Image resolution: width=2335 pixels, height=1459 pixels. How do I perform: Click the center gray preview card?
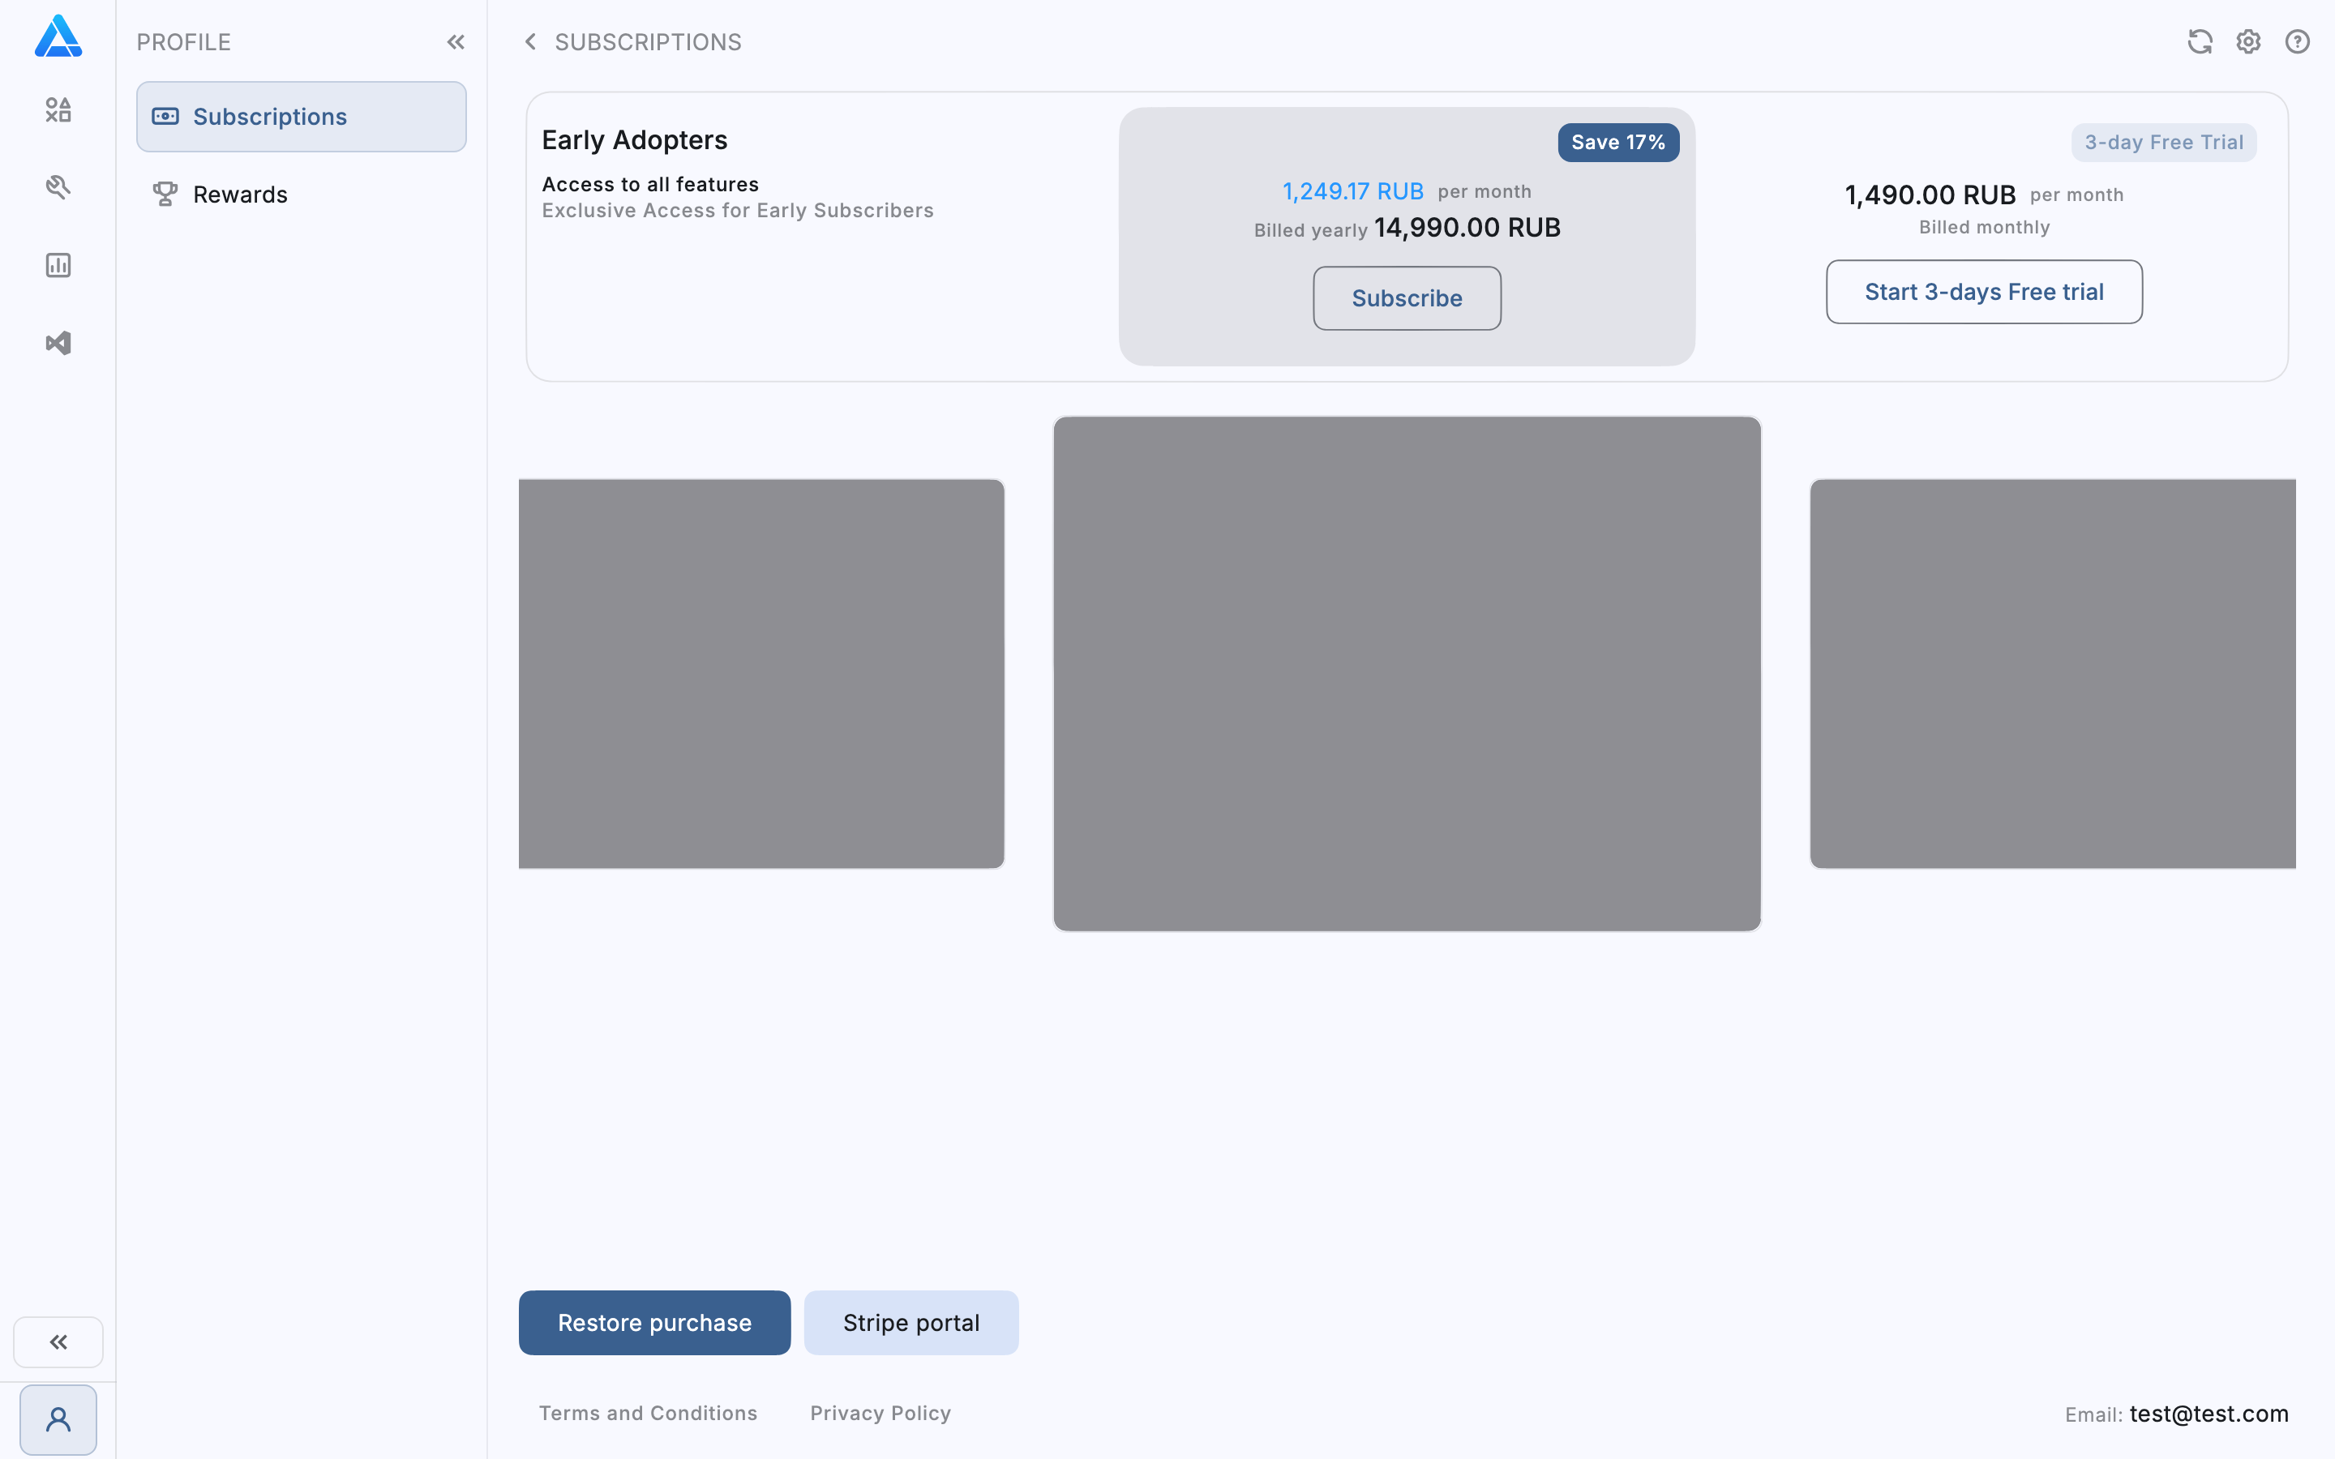point(1406,674)
